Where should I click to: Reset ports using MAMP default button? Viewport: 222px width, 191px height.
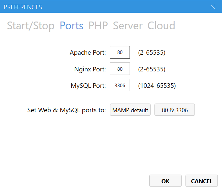130,110
